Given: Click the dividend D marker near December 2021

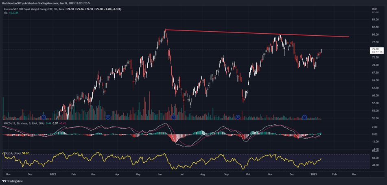Looking at the screenshot, I should point(44,117).
